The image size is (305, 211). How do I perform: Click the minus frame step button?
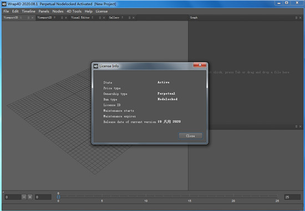click(x=24, y=197)
